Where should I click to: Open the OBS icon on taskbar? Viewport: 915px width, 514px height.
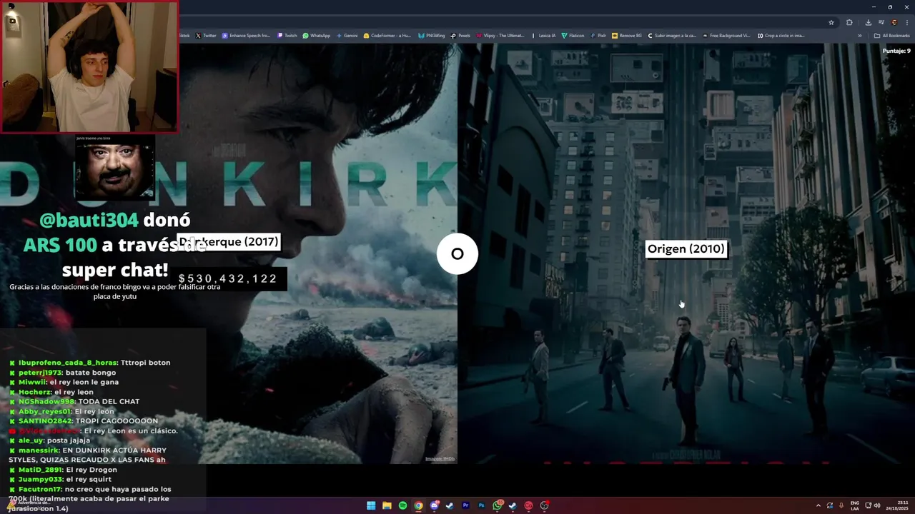point(545,505)
